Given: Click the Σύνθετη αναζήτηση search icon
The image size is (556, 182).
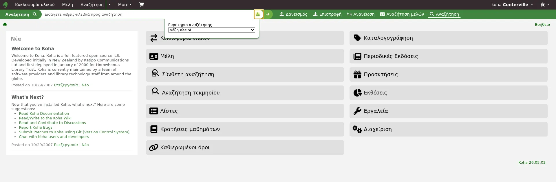Looking at the screenshot, I should click(x=155, y=73).
